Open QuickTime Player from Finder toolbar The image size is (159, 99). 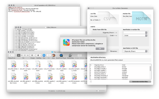(61, 55)
